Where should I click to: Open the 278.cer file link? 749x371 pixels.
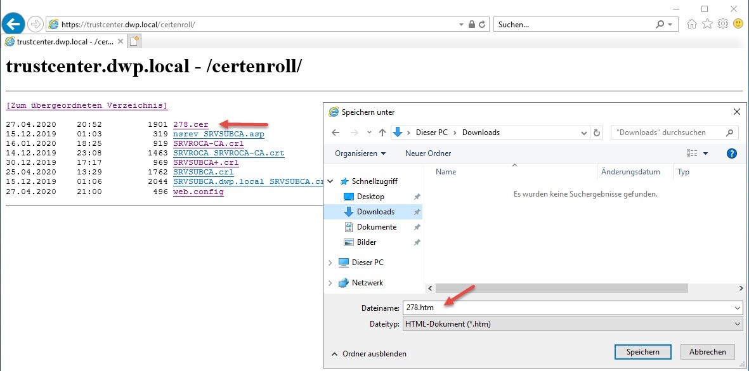(190, 124)
